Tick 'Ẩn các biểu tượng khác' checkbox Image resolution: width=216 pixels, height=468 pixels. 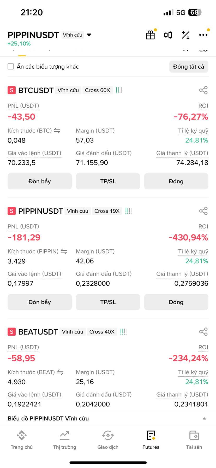[x=11, y=67]
